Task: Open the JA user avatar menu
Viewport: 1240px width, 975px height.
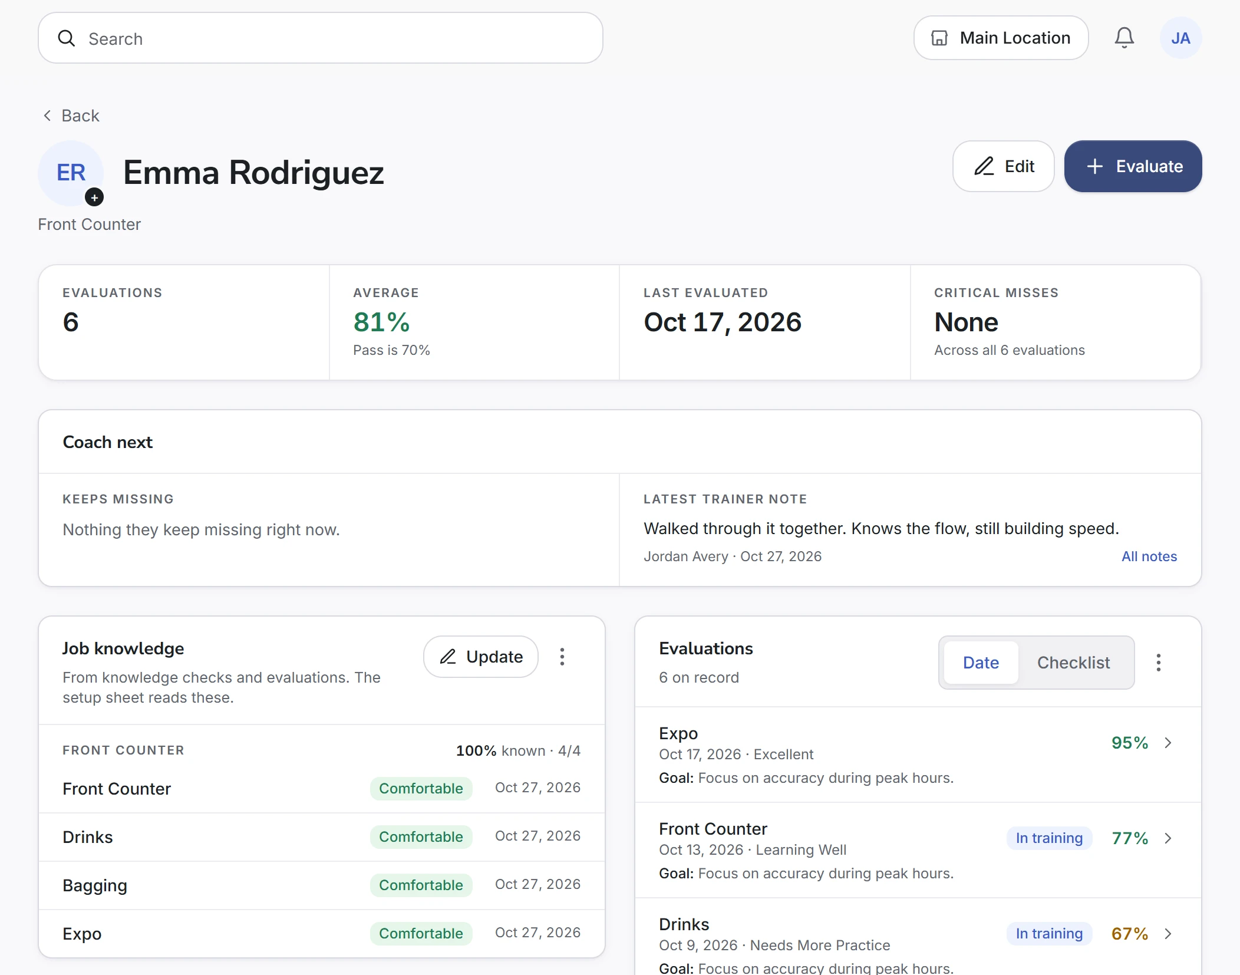Action: click(1180, 38)
